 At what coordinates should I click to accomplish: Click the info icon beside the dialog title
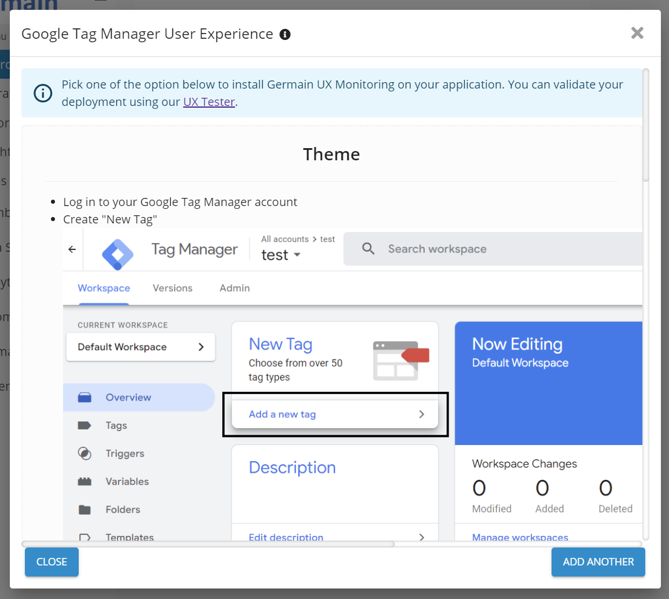[x=285, y=35]
